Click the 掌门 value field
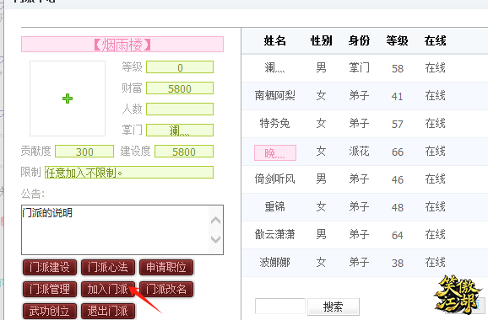This screenshot has width=488, height=320. point(180,130)
